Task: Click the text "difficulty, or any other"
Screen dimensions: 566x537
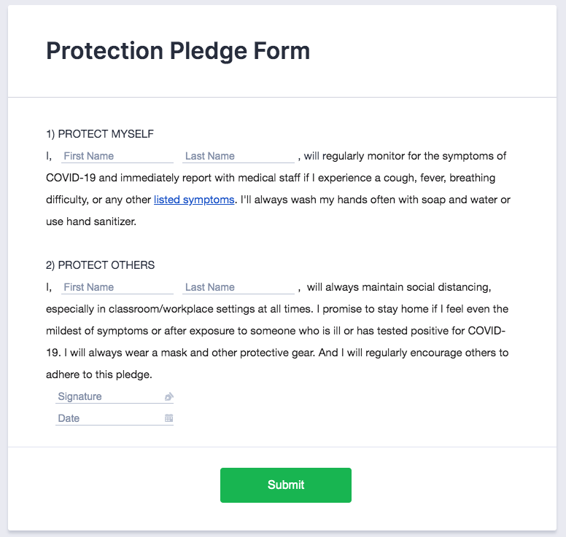Action: coord(98,200)
